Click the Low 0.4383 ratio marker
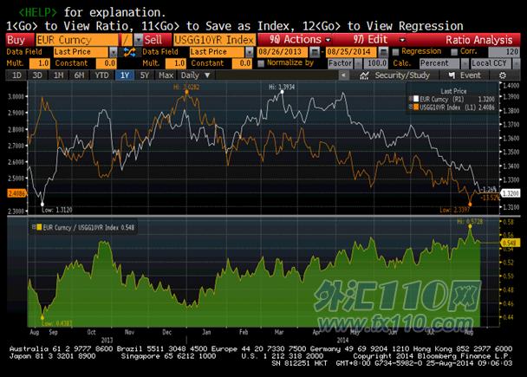The image size is (527, 377). coord(42,317)
